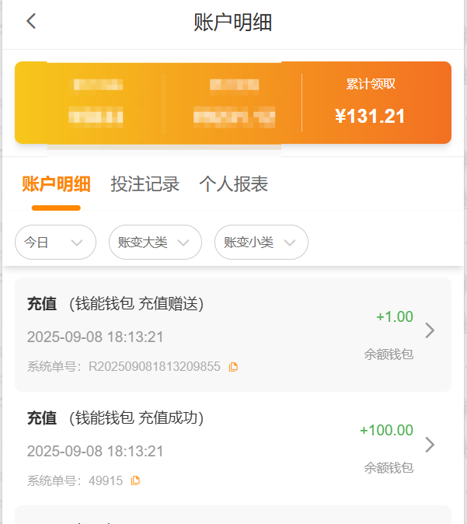Open the 账变小类 subcategory dropdown
The width and height of the screenshot is (467, 524).
coord(261,243)
